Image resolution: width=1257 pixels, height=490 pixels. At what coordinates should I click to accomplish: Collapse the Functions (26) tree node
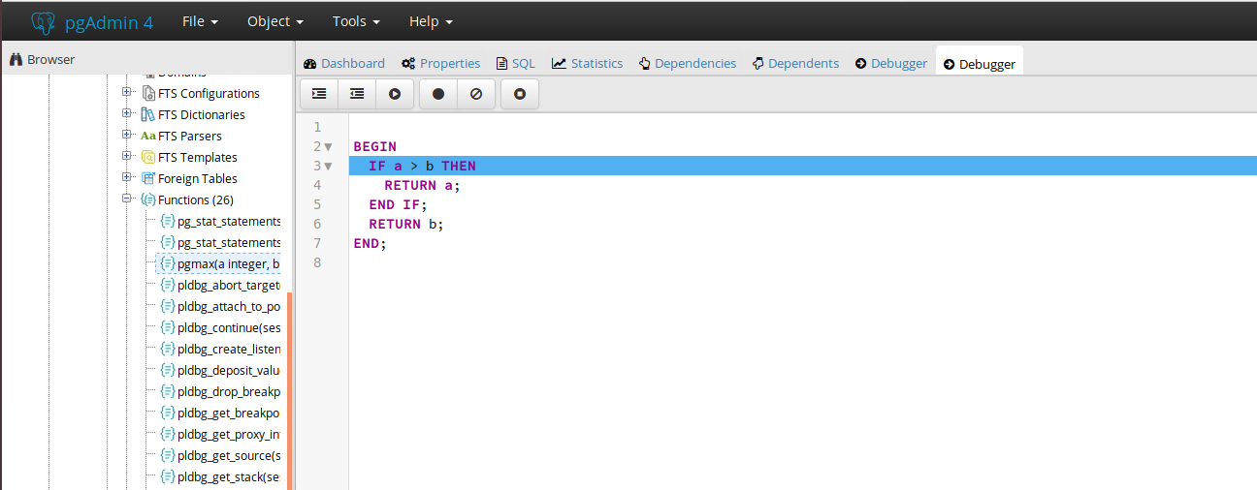pos(127,199)
